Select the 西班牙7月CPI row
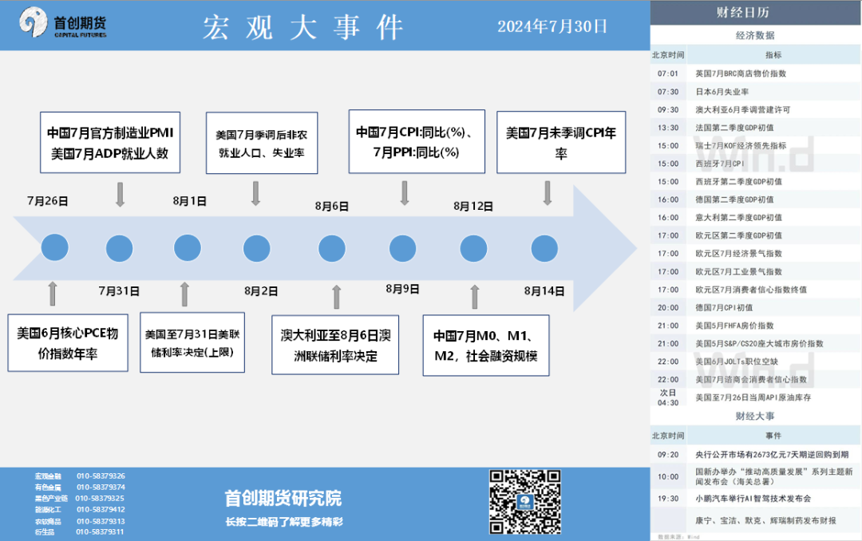This screenshot has height=541, width=862. pos(755,164)
